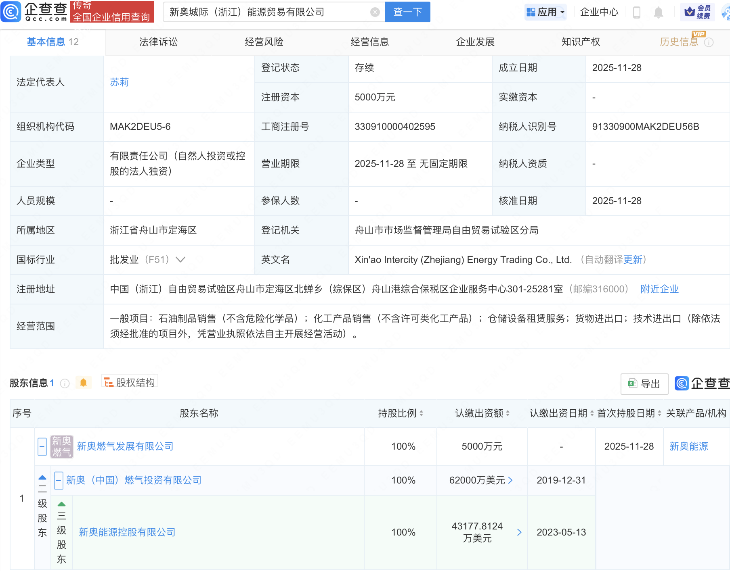Image resolution: width=730 pixels, height=571 pixels.
Task: Open legal representative 苏莉 link
Action: point(119,82)
